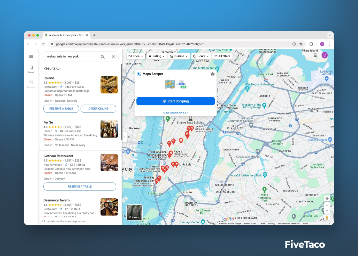358x256 pixels.
Task: Click ORDER ONLINE for Upland
Action: (x=98, y=109)
